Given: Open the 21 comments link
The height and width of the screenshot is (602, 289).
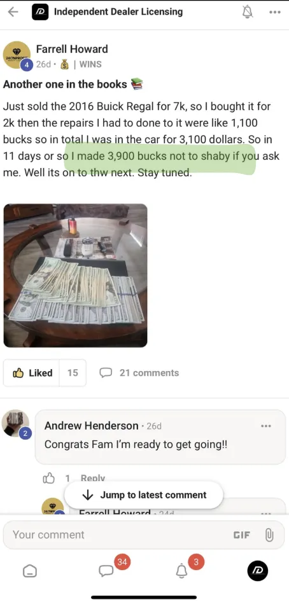Looking at the screenshot, I should [x=139, y=373].
